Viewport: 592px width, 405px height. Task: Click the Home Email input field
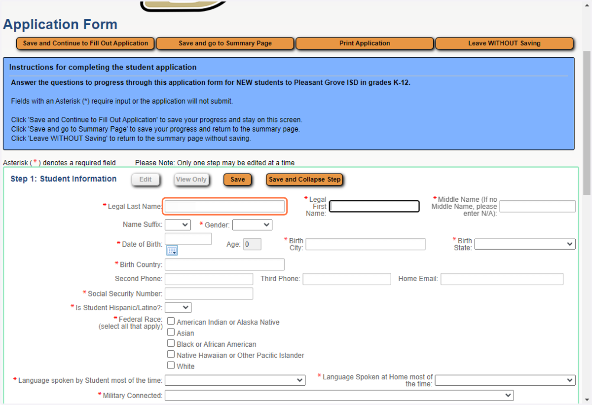click(502, 279)
